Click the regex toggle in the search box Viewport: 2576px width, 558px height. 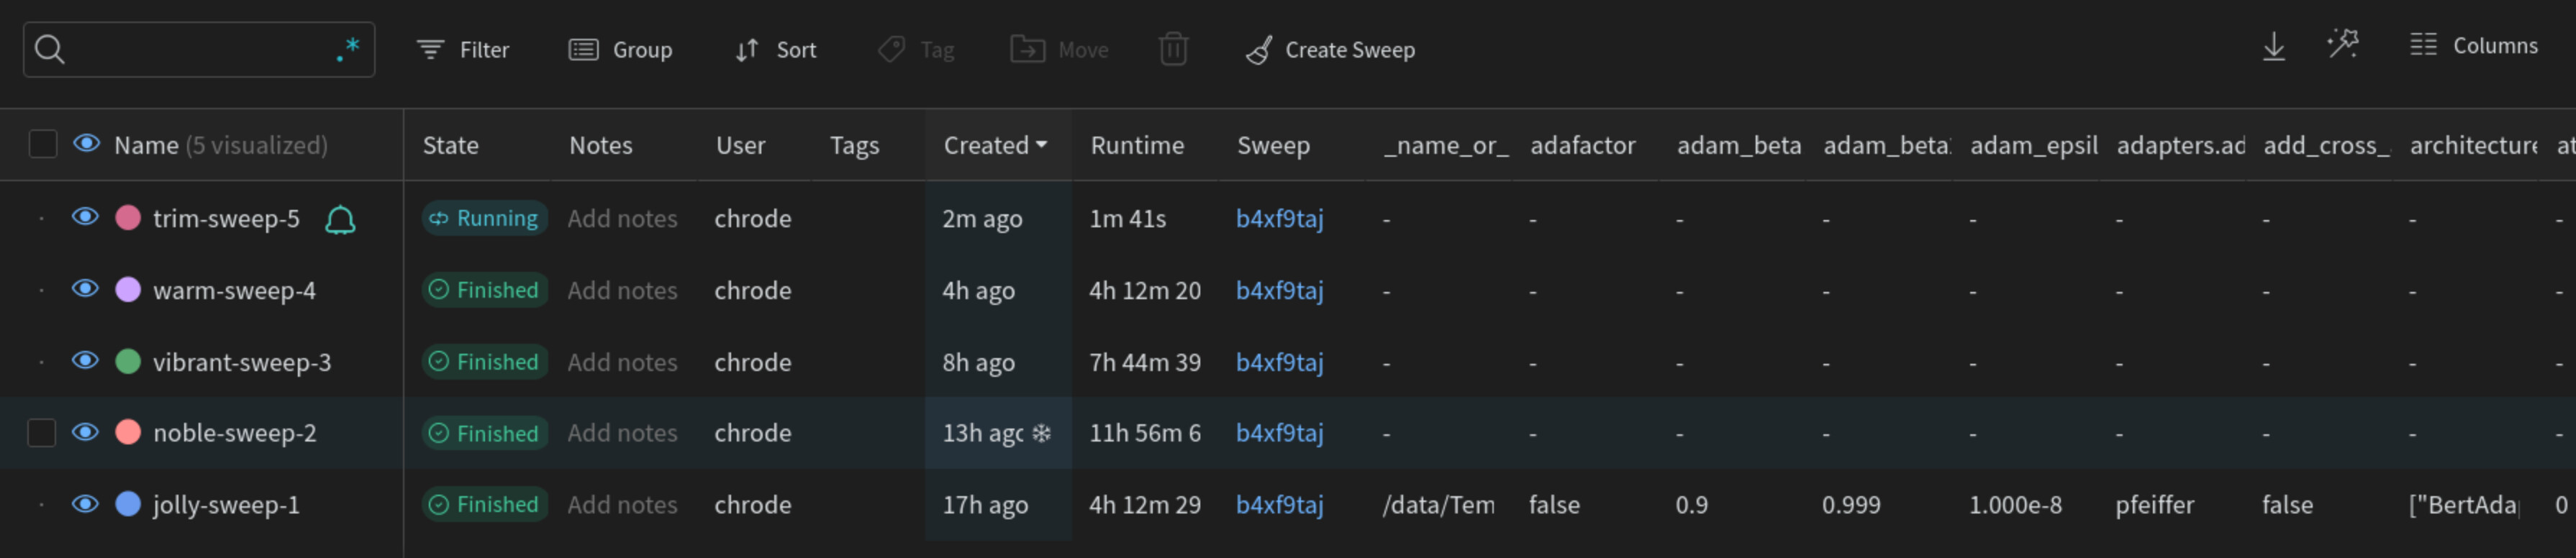pos(347,49)
